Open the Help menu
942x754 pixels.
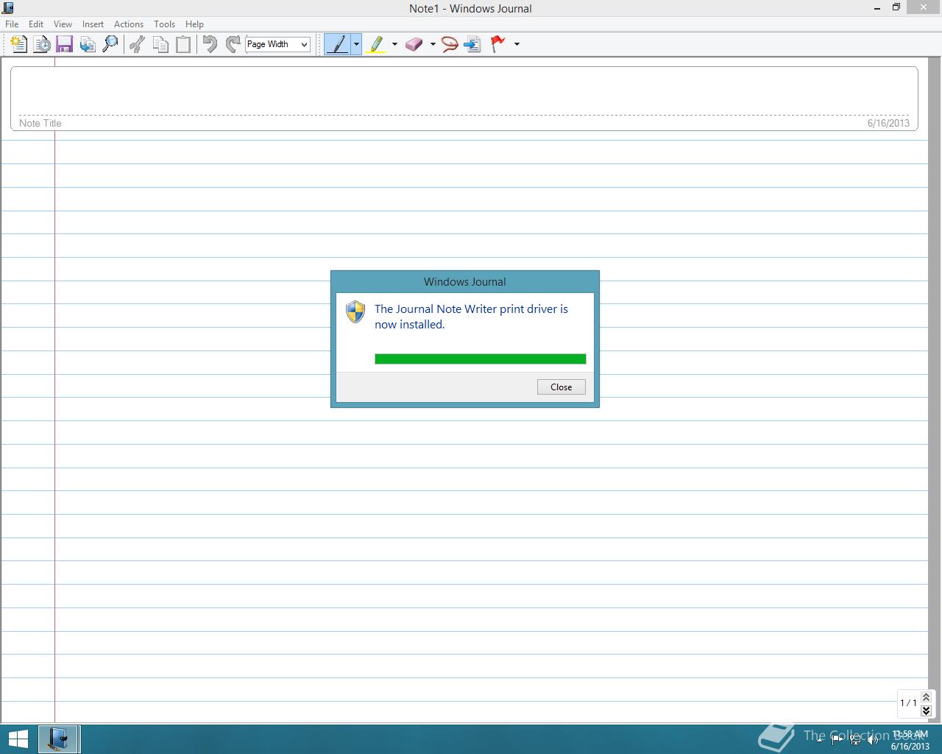(194, 24)
